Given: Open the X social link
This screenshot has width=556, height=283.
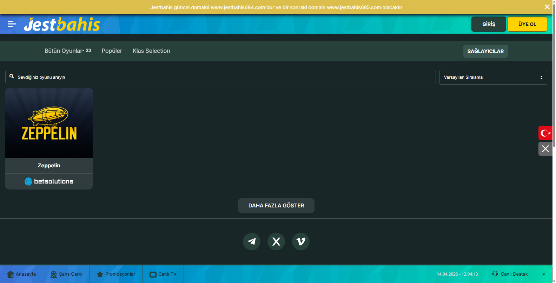Looking at the screenshot, I should (276, 242).
